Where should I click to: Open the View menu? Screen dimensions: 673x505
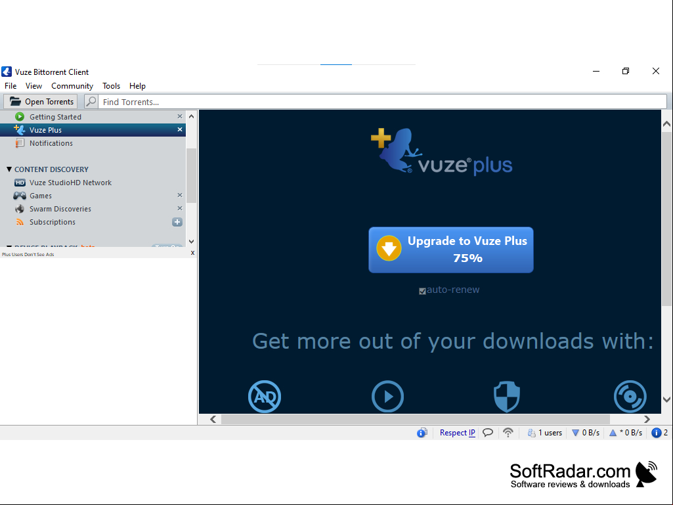[x=33, y=86]
